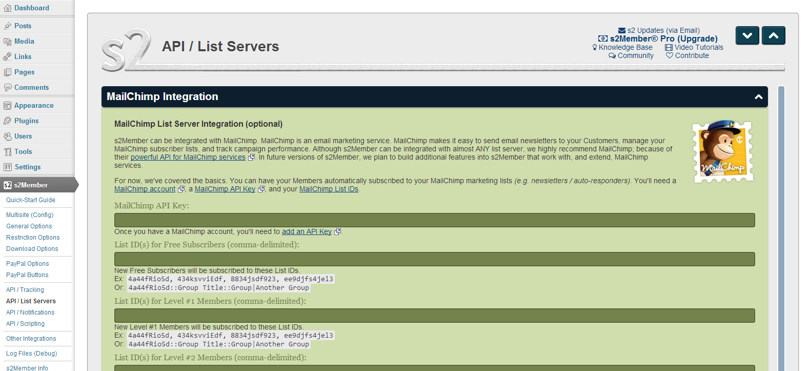Click the blue vertical scrollbar at right
The image size is (809, 371).
(781, 228)
